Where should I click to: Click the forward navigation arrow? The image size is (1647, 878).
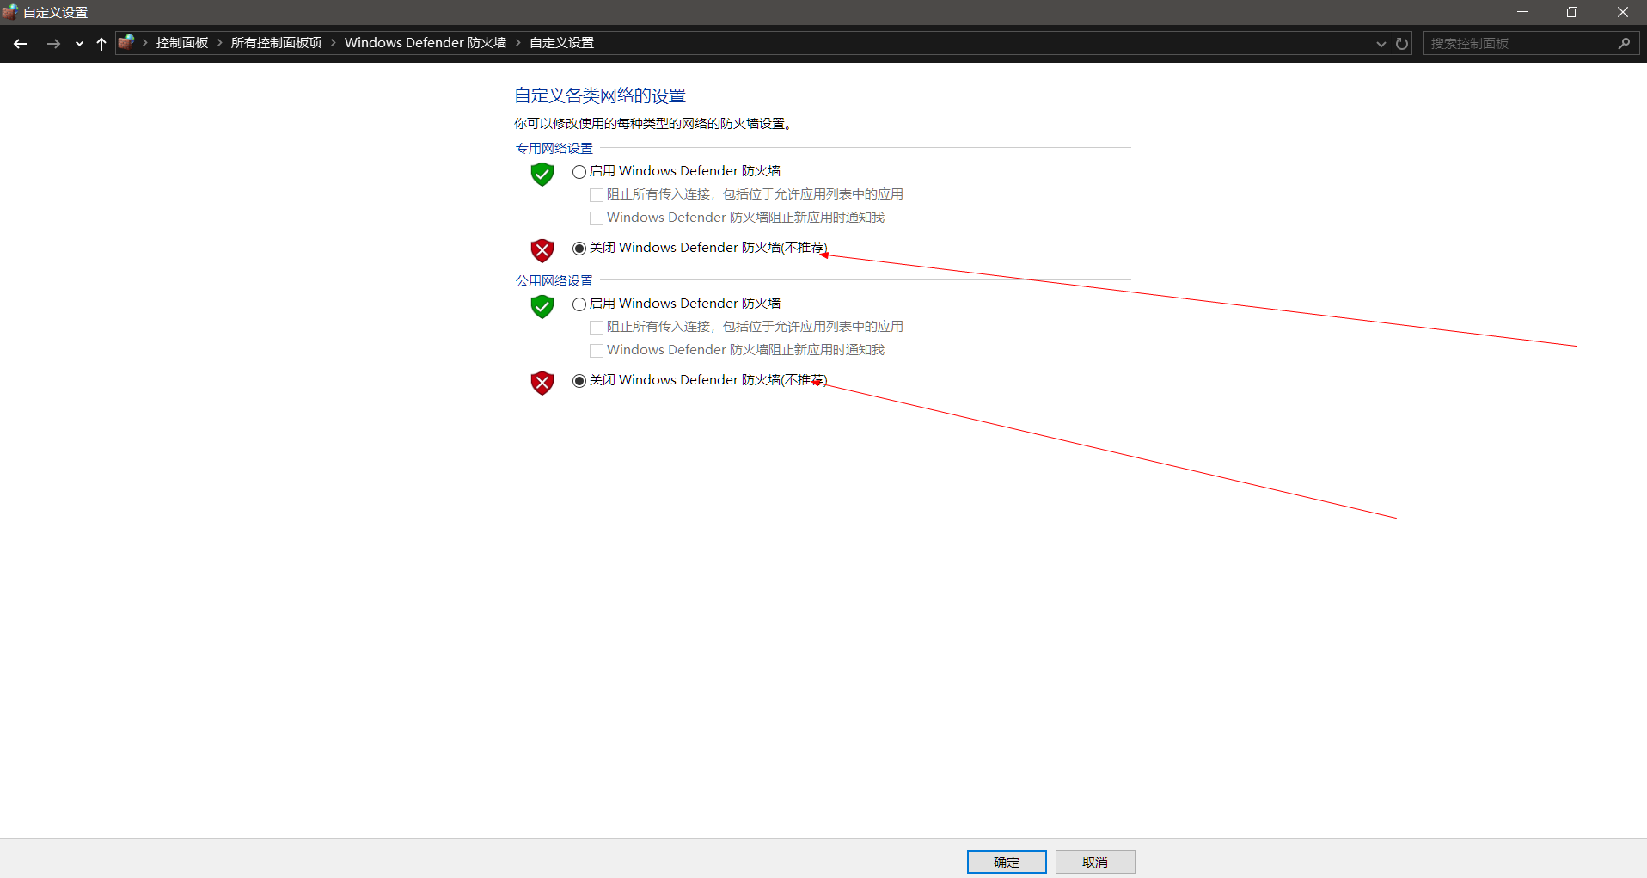(53, 44)
